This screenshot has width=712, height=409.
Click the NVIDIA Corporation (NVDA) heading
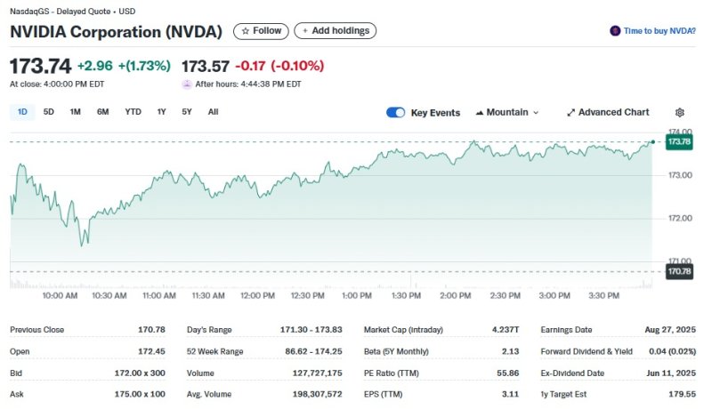(x=117, y=32)
